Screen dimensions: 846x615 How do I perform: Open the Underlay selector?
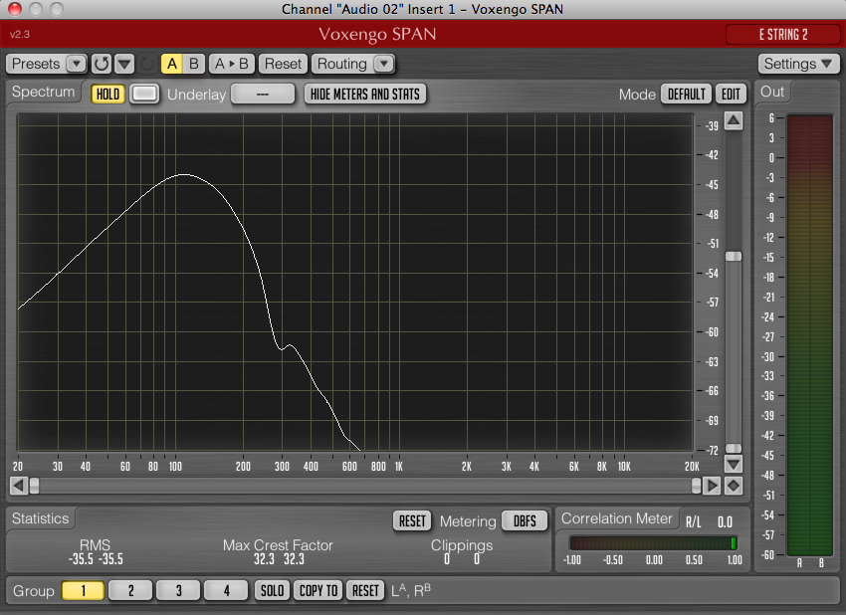[x=263, y=94]
